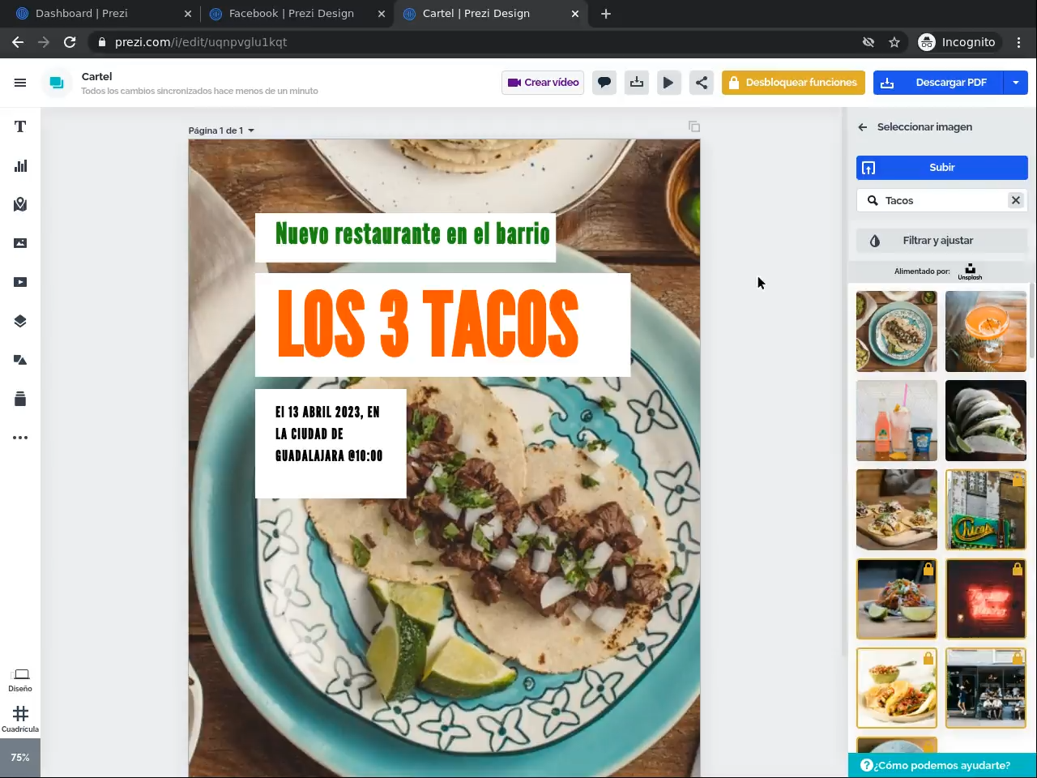Click the comments speech bubble icon
Image resolution: width=1037 pixels, height=778 pixels.
click(604, 83)
